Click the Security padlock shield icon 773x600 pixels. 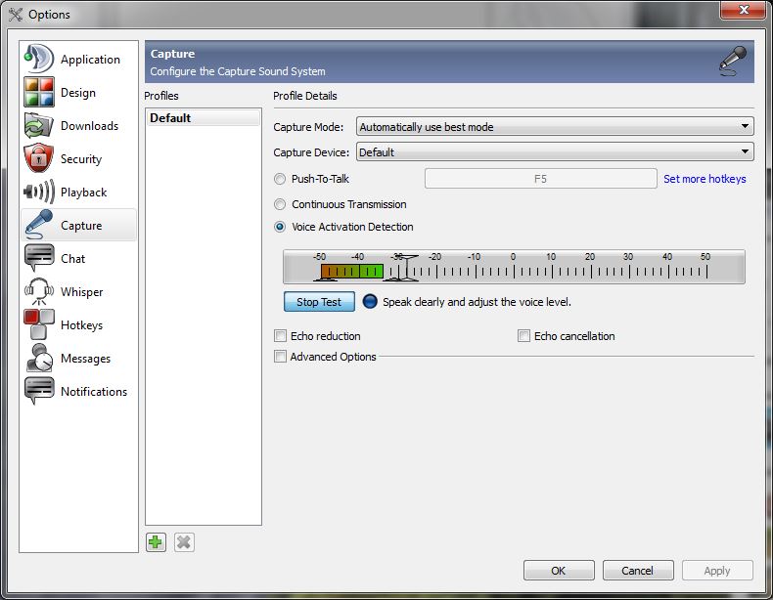click(38, 158)
